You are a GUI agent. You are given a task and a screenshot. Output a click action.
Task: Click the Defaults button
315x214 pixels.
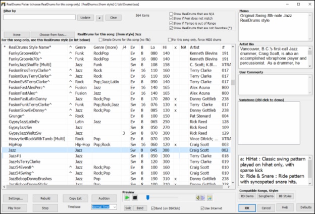306,207
